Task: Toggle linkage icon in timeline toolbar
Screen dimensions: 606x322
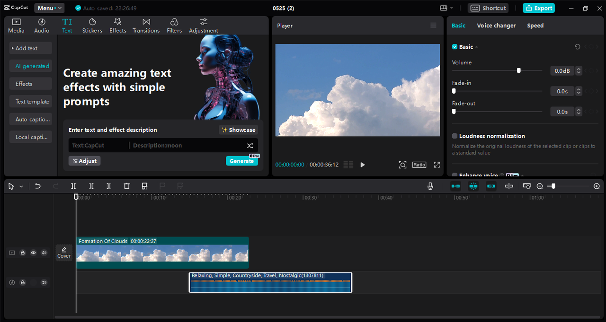Action: tap(491, 186)
